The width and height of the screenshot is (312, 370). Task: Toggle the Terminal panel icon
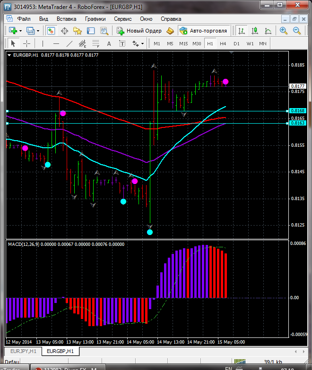(x=91, y=31)
